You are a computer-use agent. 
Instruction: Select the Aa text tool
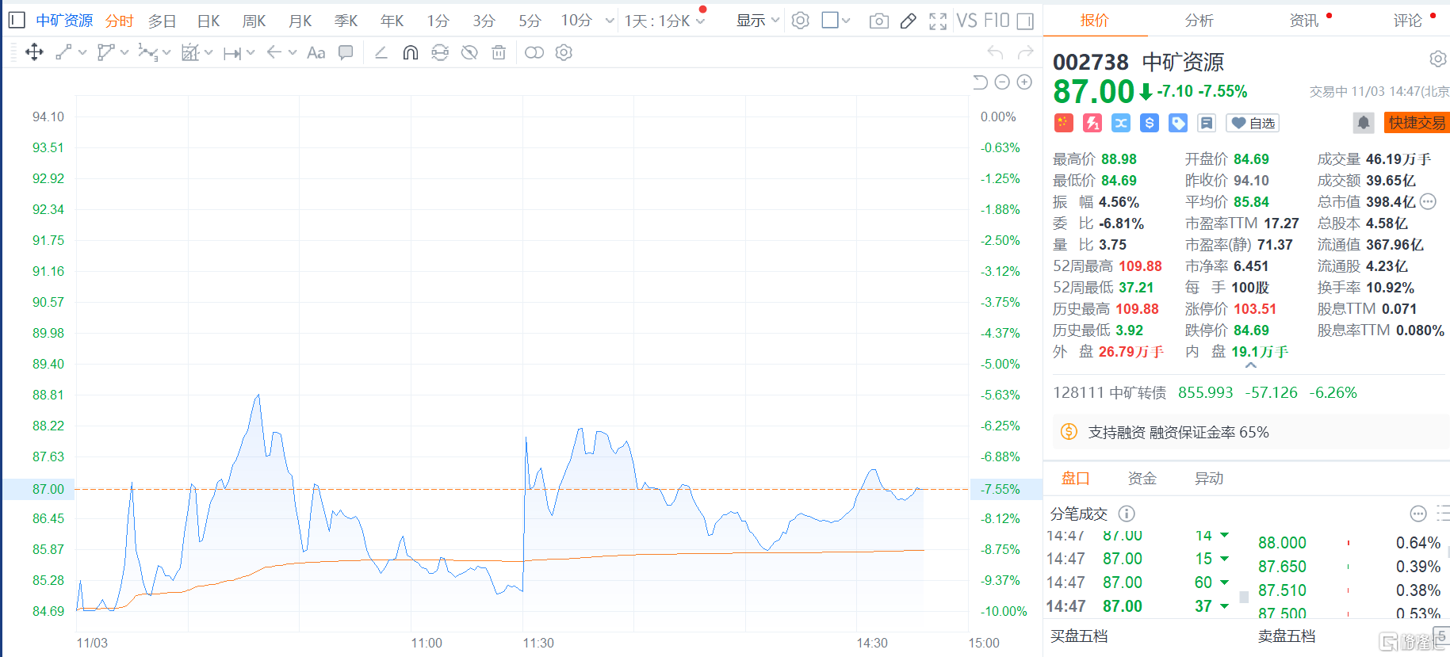pyautogui.click(x=316, y=53)
